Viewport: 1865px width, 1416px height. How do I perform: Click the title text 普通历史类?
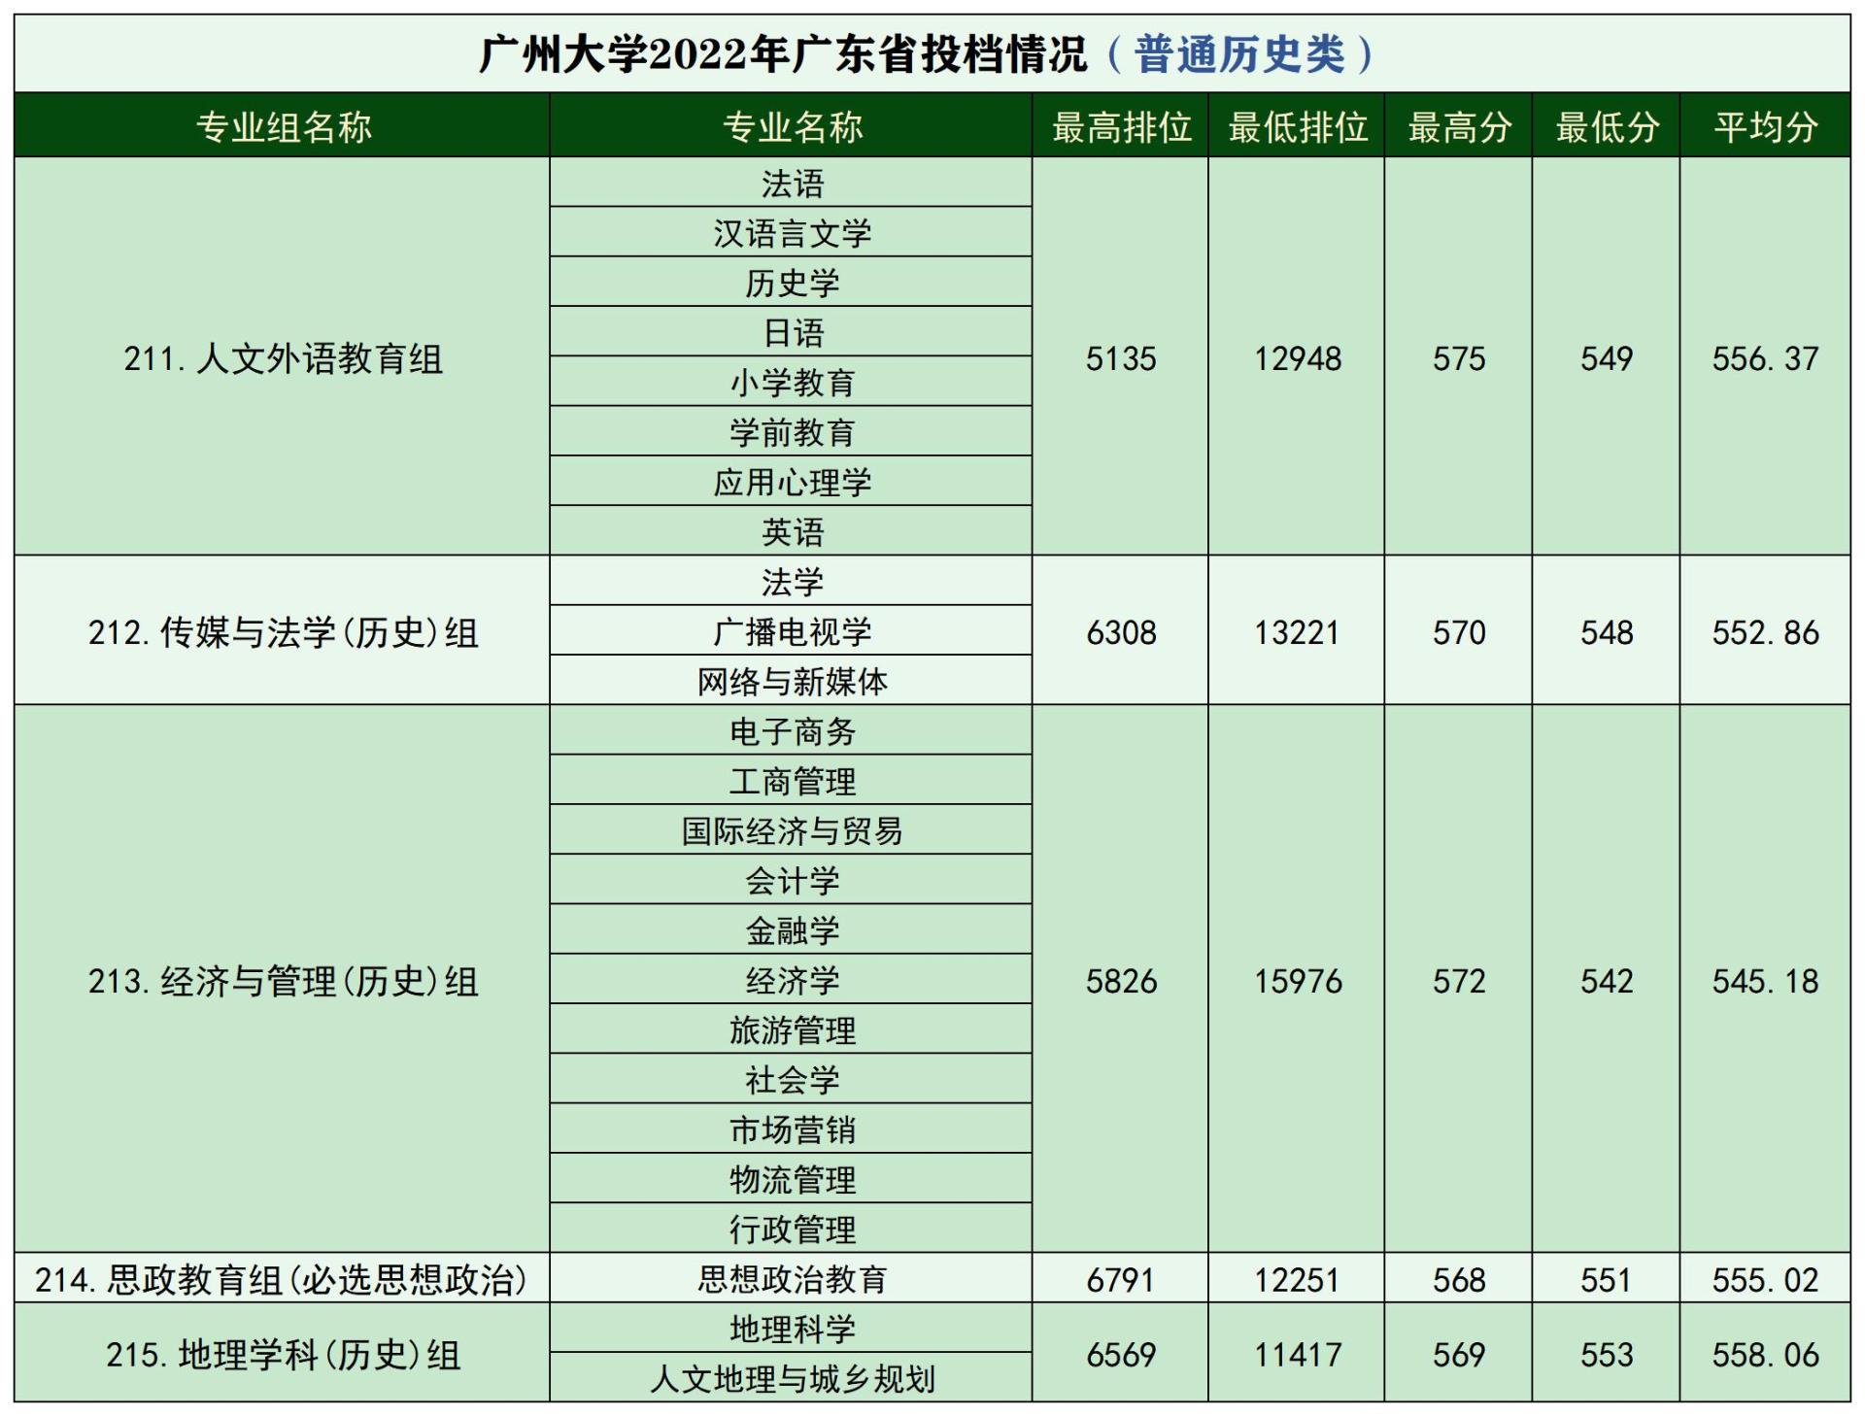click(1239, 54)
